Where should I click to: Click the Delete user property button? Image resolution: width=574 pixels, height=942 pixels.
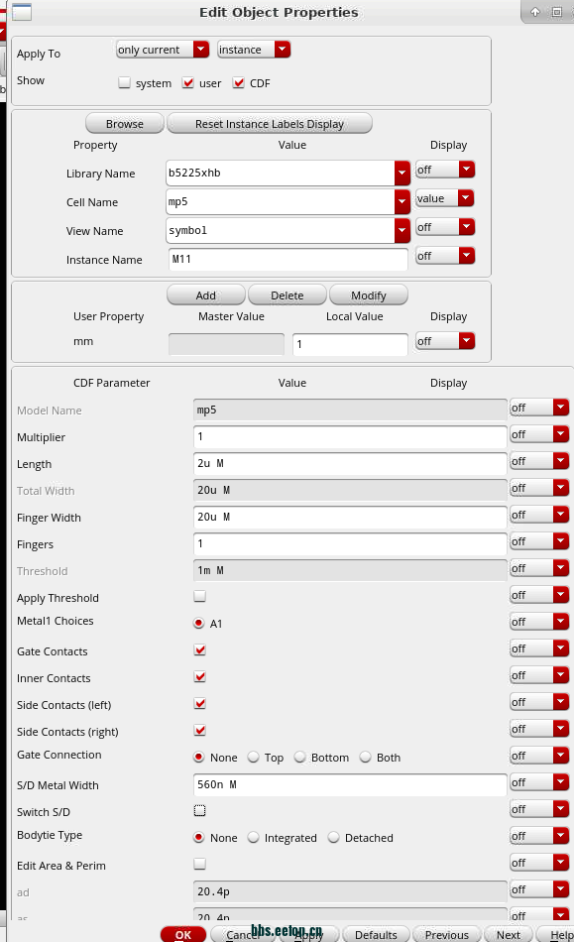pyautogui.click(x=287, y=294)
